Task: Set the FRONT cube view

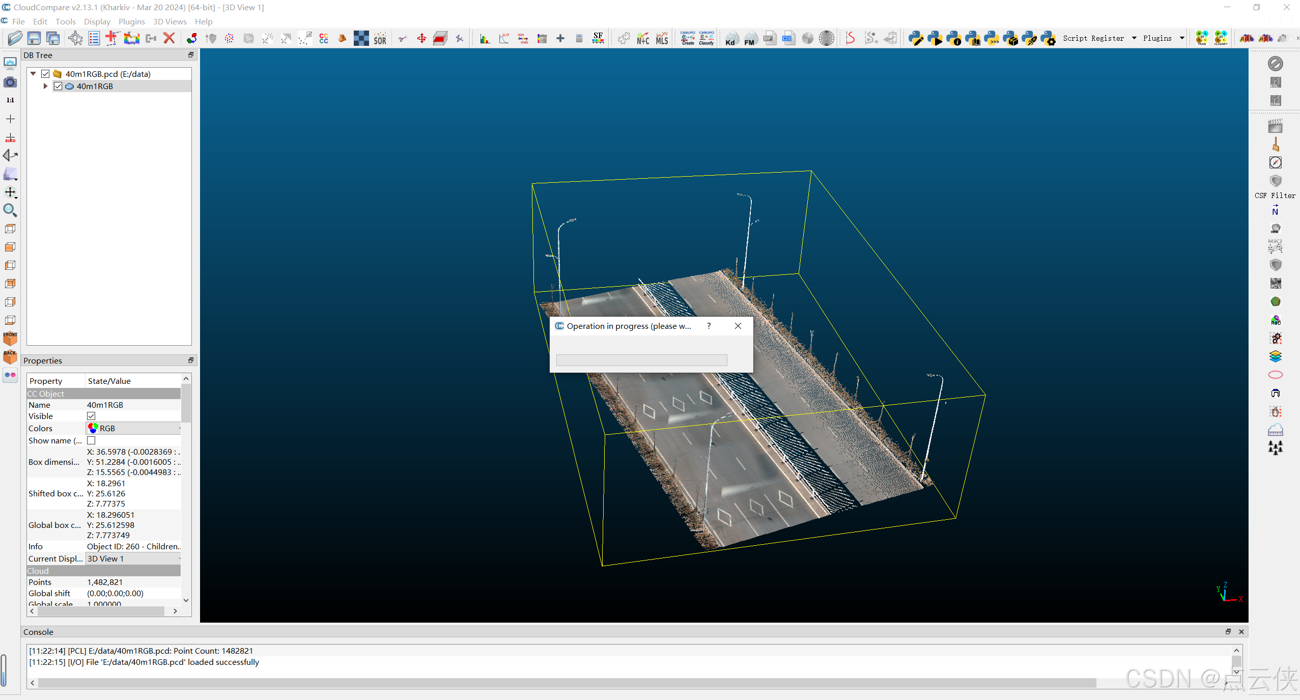Action: [10, 338]
